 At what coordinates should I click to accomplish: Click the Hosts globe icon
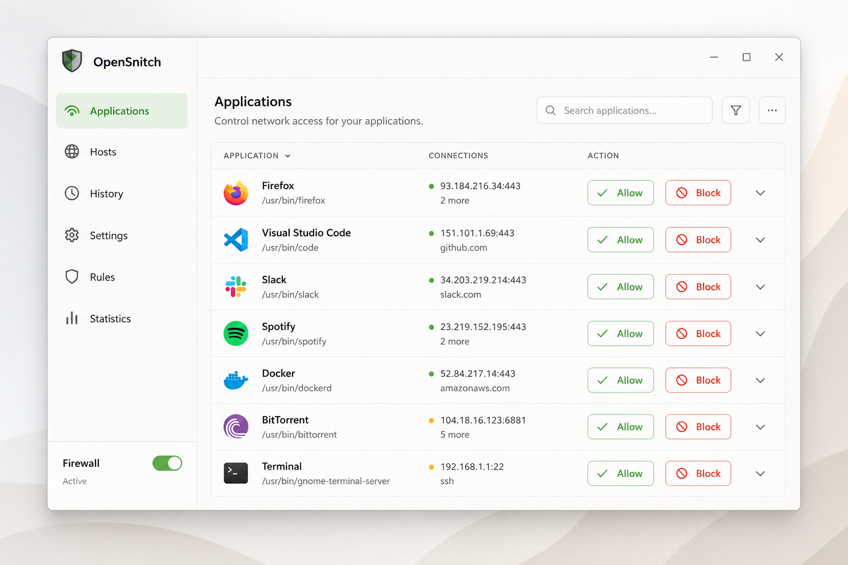[72, 151]
